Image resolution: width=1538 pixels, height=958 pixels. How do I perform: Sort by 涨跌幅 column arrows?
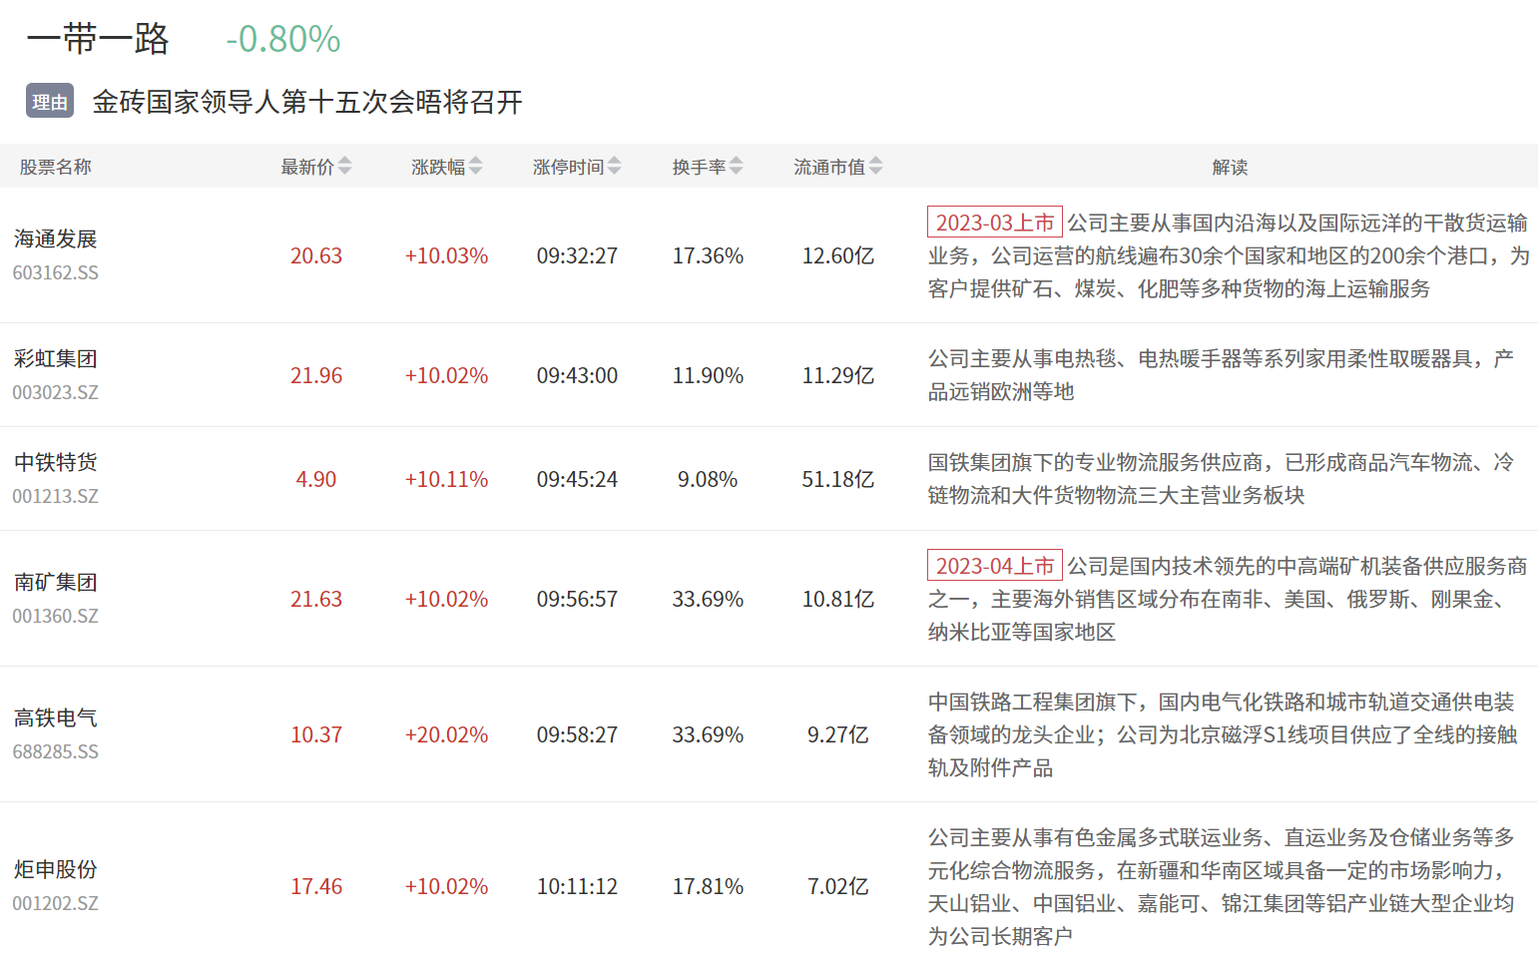tap(475, 167)
